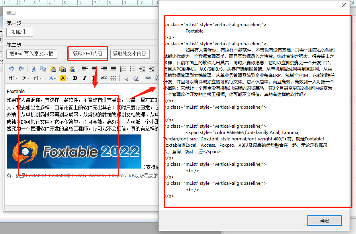Paste clipboard content into editor

[53, 69]
